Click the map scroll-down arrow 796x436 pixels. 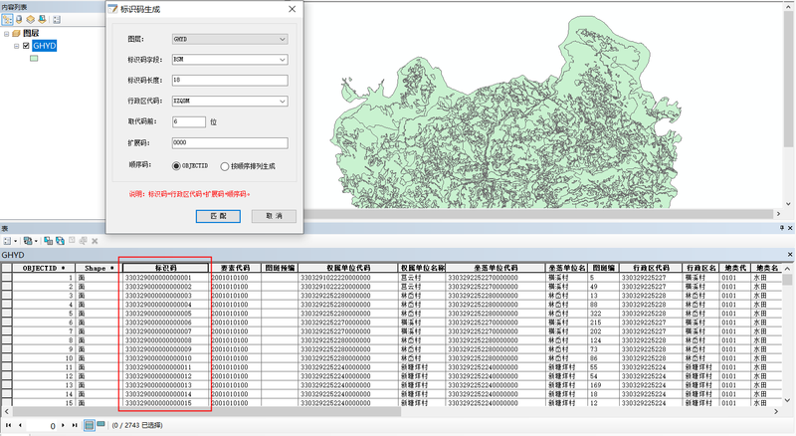point(788,204)
